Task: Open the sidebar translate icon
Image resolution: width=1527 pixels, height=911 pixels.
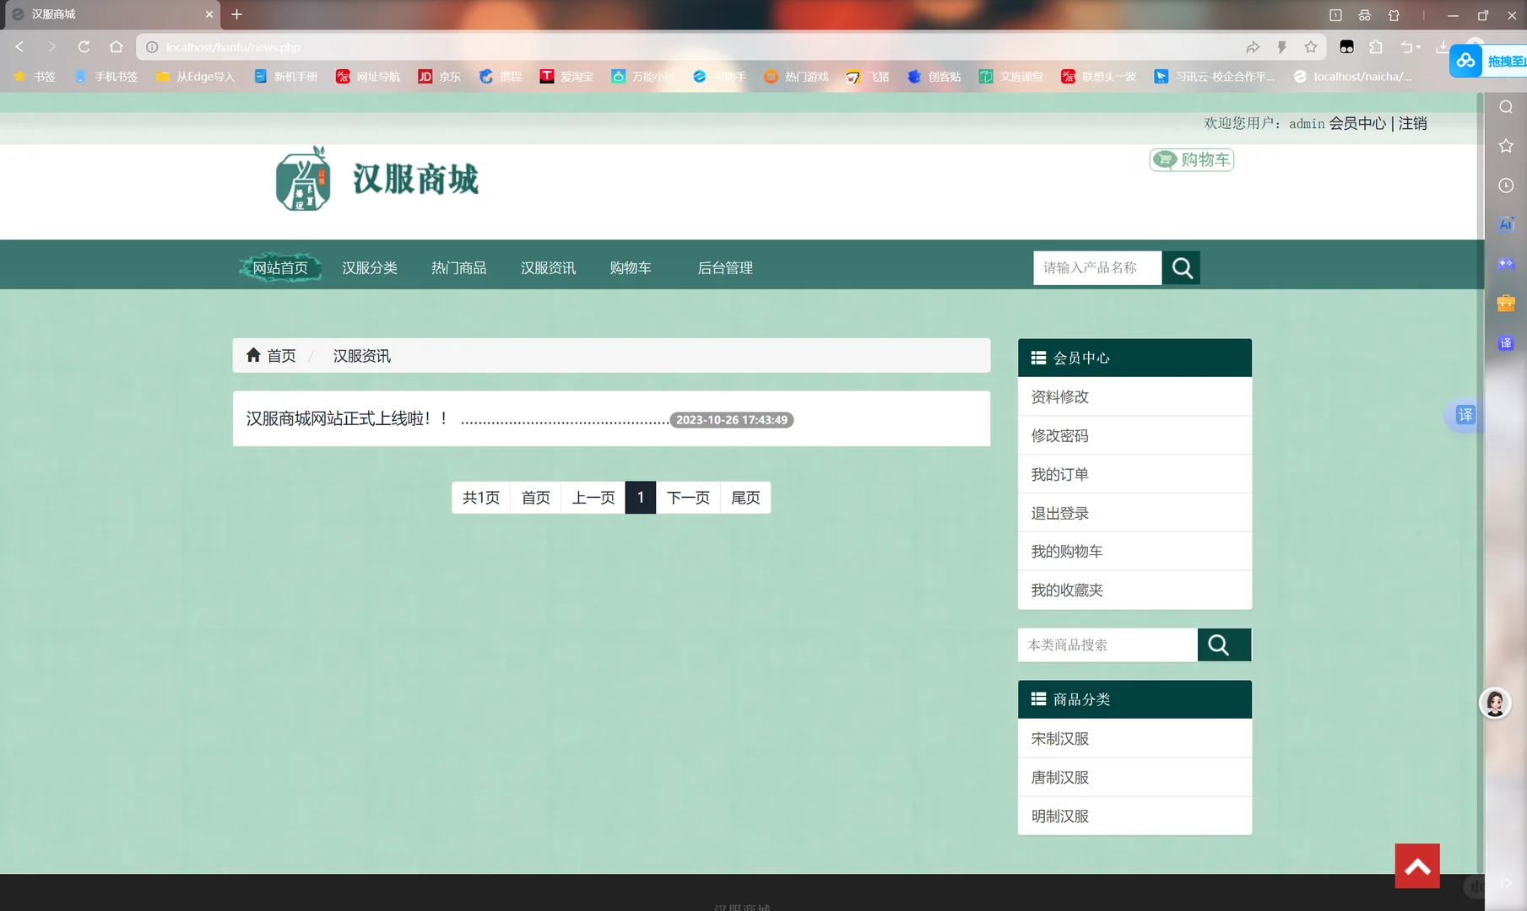Action: [1506, 343]
